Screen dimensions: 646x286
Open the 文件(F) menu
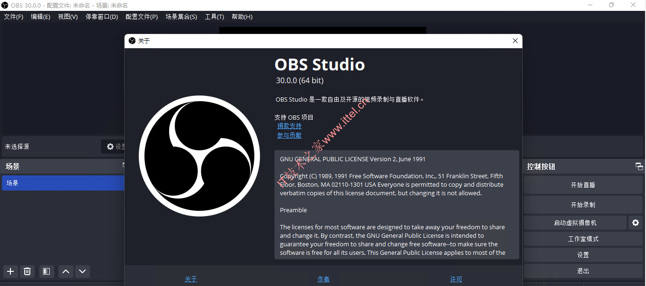14,17
